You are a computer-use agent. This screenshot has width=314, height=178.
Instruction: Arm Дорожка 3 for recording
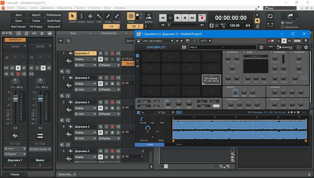112,102
